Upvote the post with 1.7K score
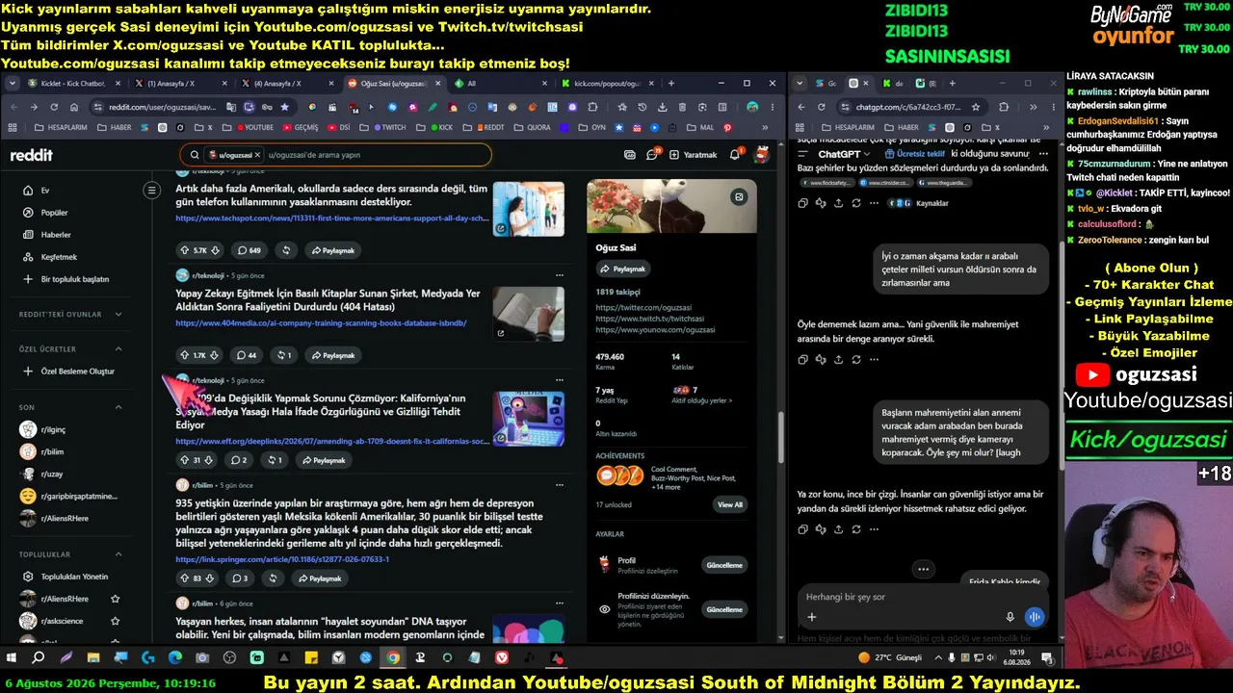The image size is (1233, 693). 184,355
